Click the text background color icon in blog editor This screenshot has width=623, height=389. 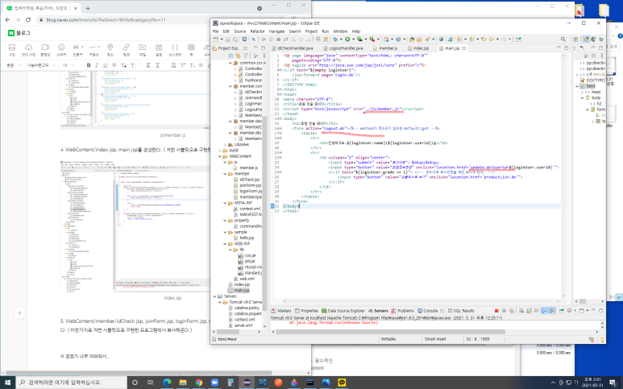[x=132, y=65]
